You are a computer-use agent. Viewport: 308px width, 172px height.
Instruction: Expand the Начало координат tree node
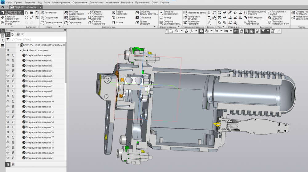click(21, 50)
